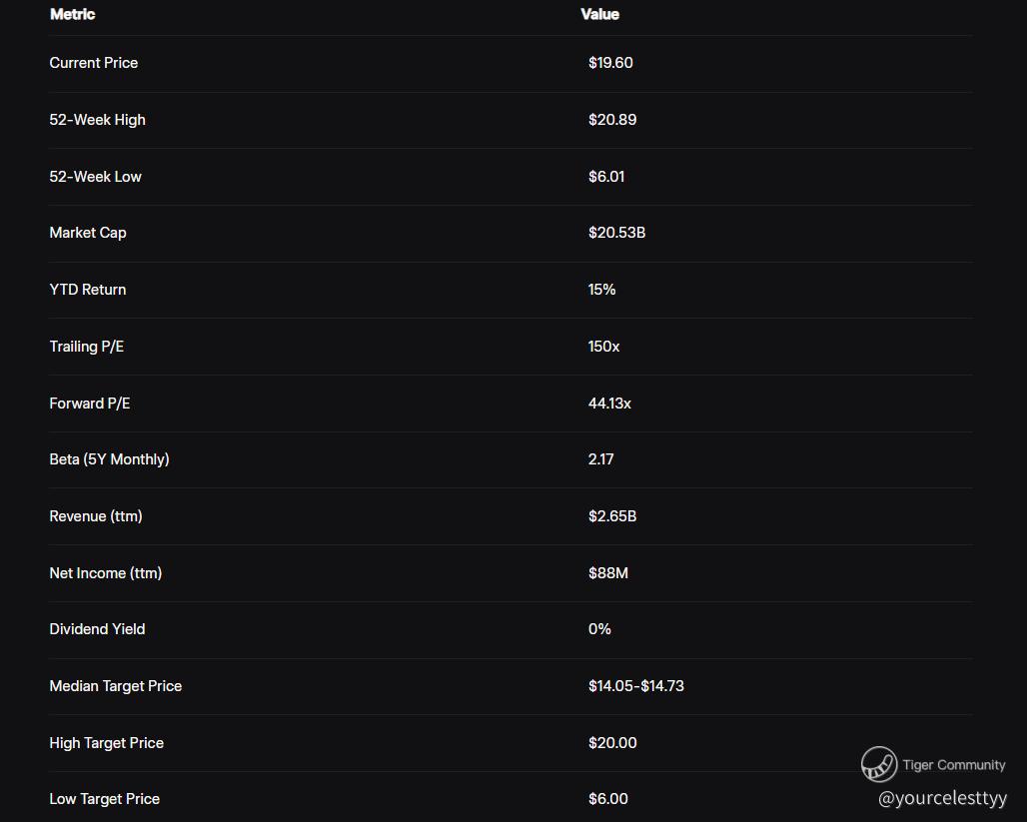This screenshot has height=822, width=1027.
Task: Click the YTD Return 15% value
Action: coord(601,290)
